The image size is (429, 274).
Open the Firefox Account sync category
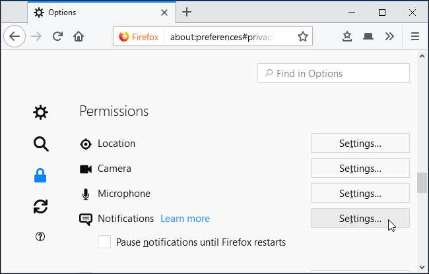pos(40,207)
